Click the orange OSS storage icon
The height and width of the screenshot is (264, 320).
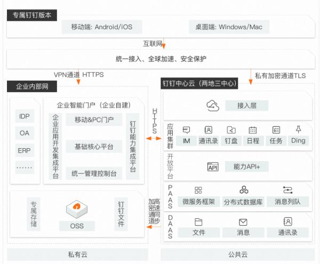click(77, 208)
